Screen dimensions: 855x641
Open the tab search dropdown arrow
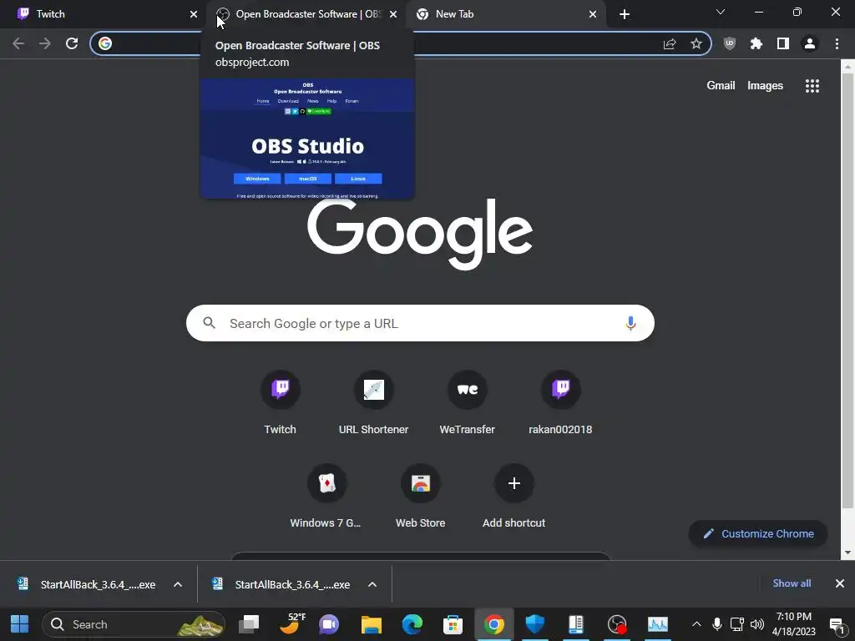pos(721,12)
